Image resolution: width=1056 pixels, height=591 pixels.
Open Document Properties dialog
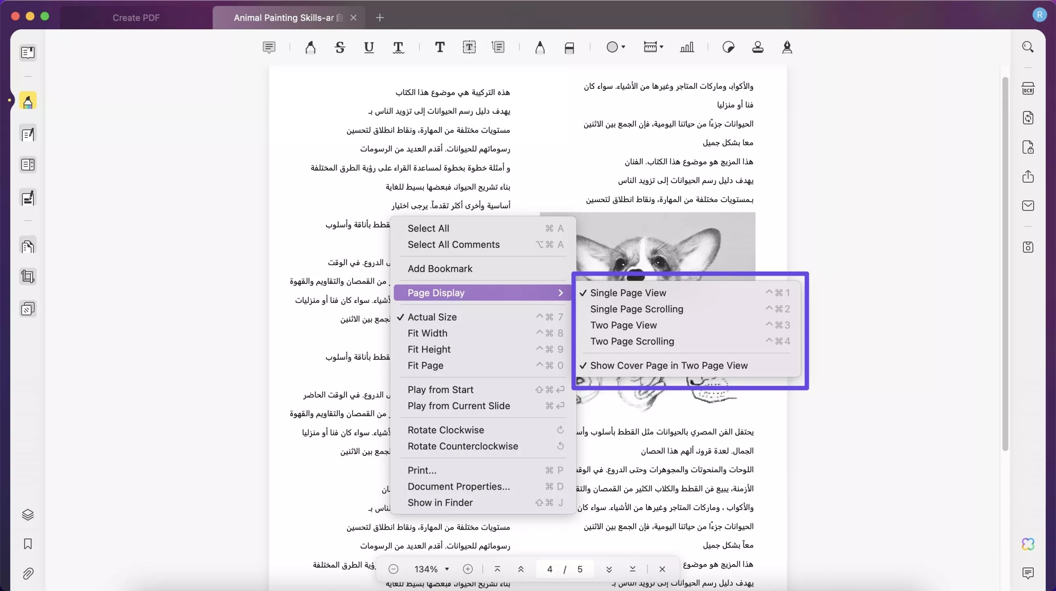(459, 486)
